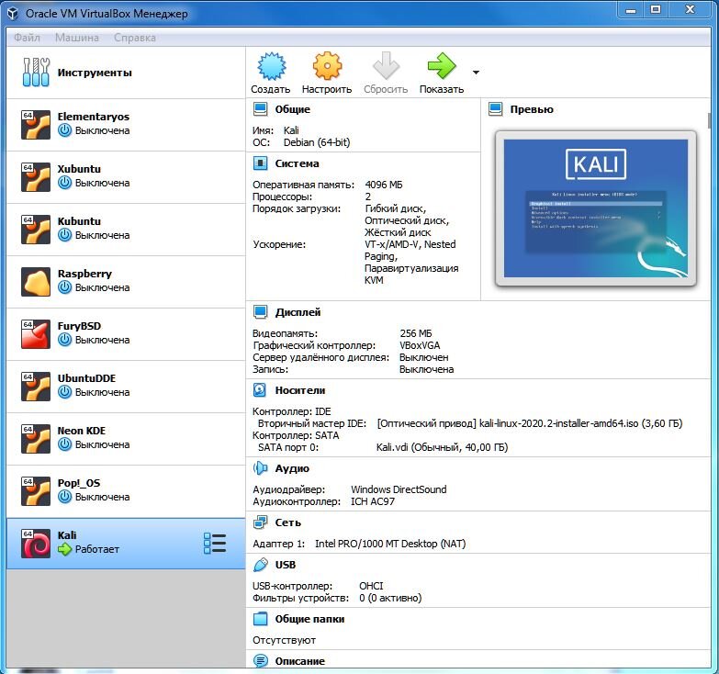Click the Intel PRO/1000 MT Desktop (NAT) adapter
719x674 pixels.
(x=390, y=544)
